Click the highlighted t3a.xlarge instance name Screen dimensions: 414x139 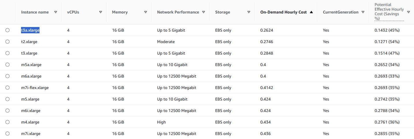(x=30, y=30)
